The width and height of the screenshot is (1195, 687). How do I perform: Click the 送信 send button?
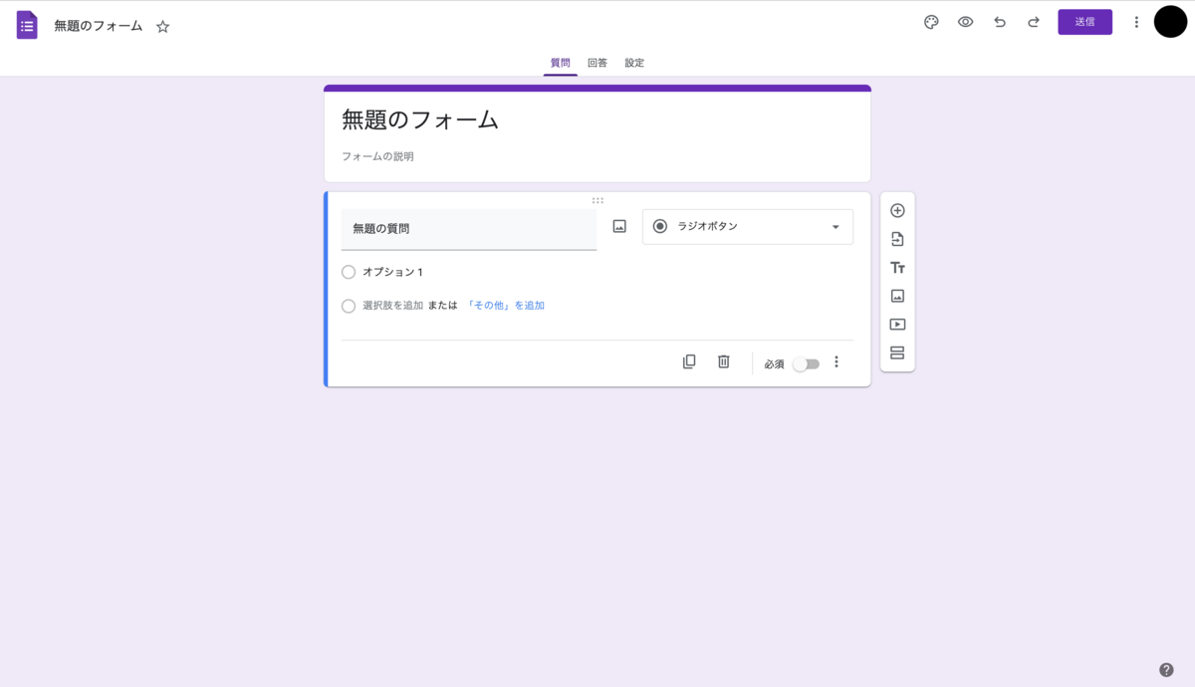tap(1084, 22)
